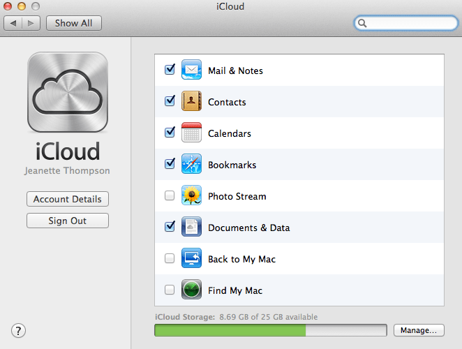462x349 pixels.
Task: Click the magnifying glass search icon
Action: pos(362,23)
